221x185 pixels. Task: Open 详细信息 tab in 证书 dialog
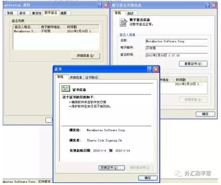coord(76,77)
